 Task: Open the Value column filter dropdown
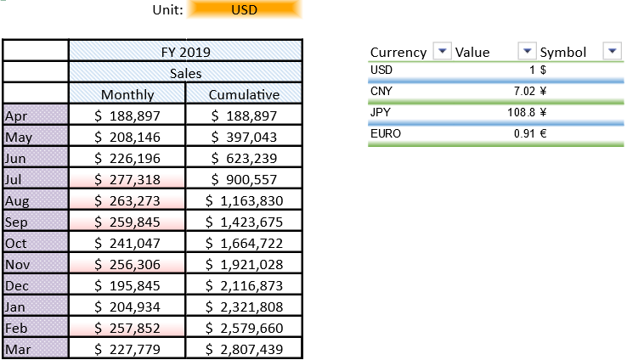pyautogui.click(x=527, y=52)
